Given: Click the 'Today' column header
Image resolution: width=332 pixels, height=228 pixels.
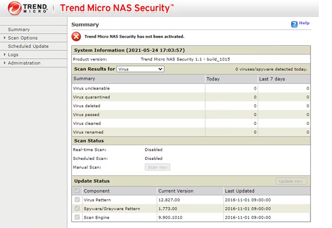Looking at the screenshot, I should click(x=213, y=79).
